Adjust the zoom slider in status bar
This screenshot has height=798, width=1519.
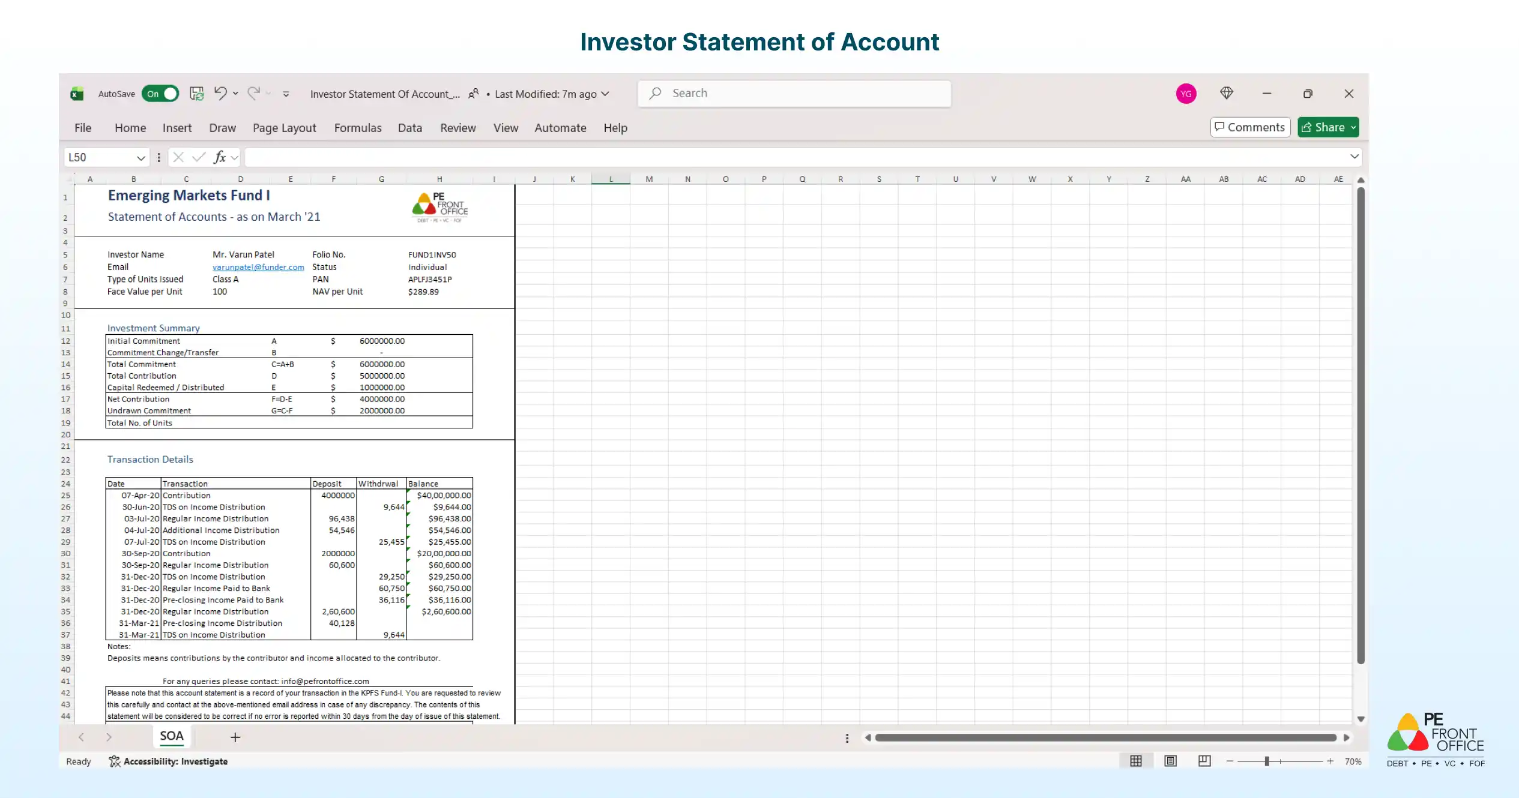(x=1266, y=761)
